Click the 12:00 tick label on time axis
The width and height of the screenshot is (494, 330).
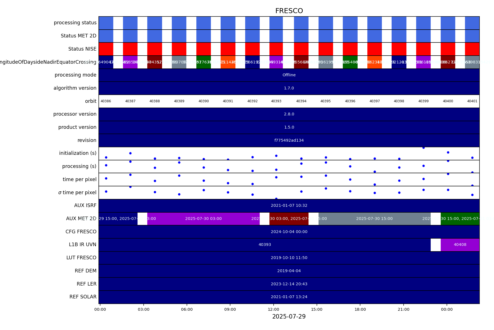[273, 309]
